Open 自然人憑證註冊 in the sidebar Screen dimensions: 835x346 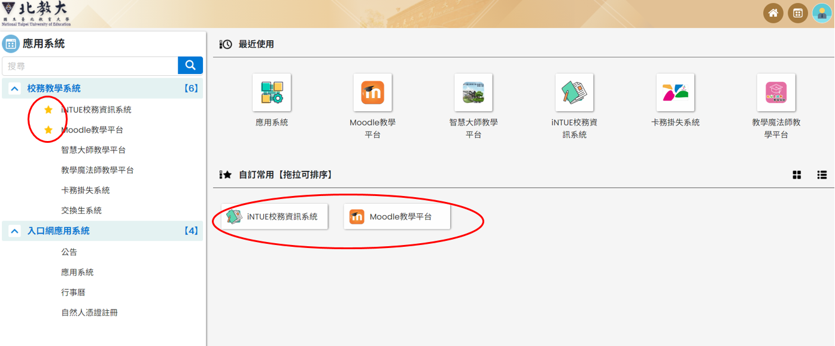click(90, 313)
